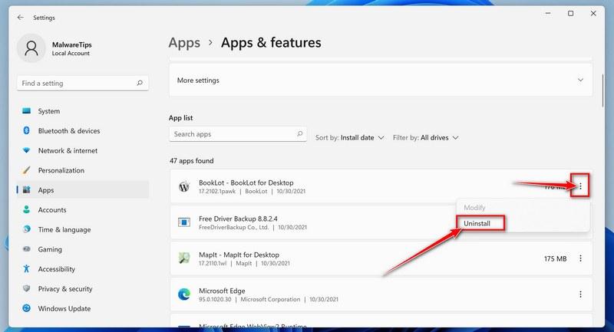Click the Time & language globe icon
Screen dimensions: 614x332
pos(26,229)
